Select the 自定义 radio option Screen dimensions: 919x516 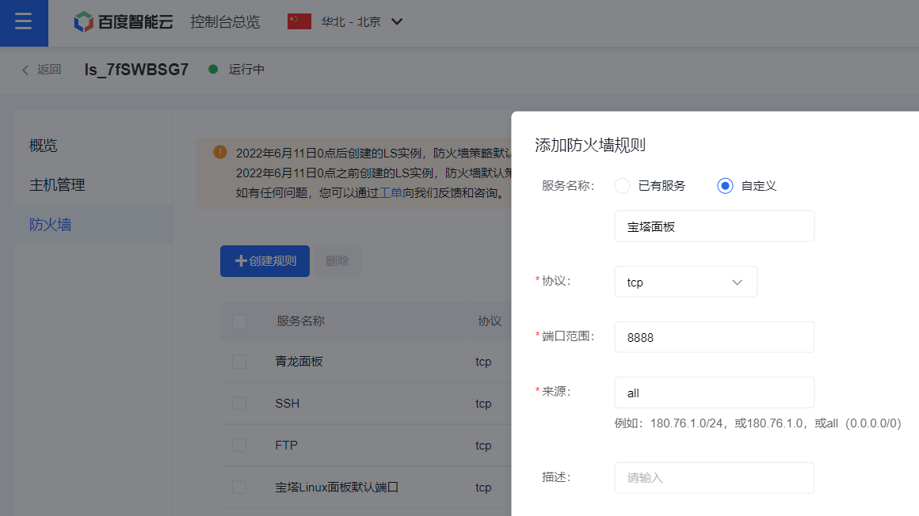(725, 186)
